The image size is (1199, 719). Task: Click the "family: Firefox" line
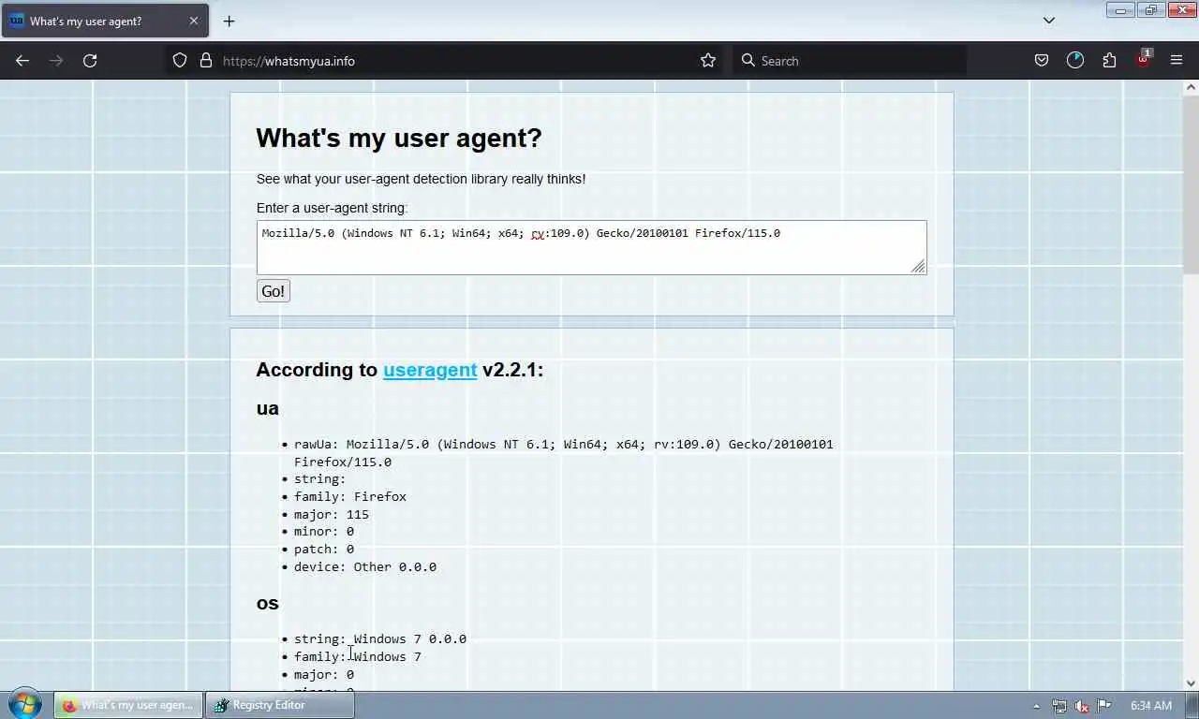[x=349, y=497]
